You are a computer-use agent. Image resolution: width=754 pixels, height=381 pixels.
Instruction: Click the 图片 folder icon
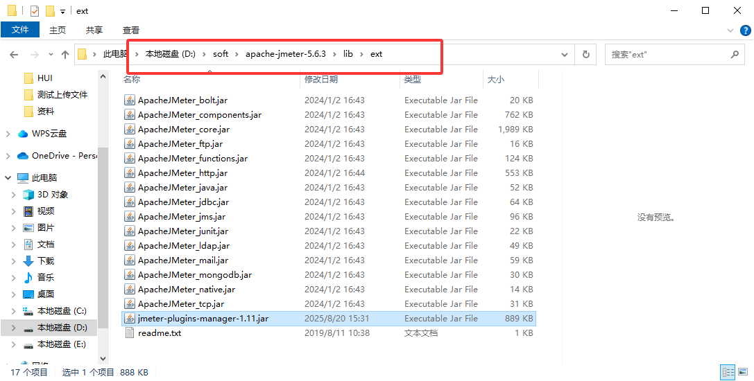[28, 228]
